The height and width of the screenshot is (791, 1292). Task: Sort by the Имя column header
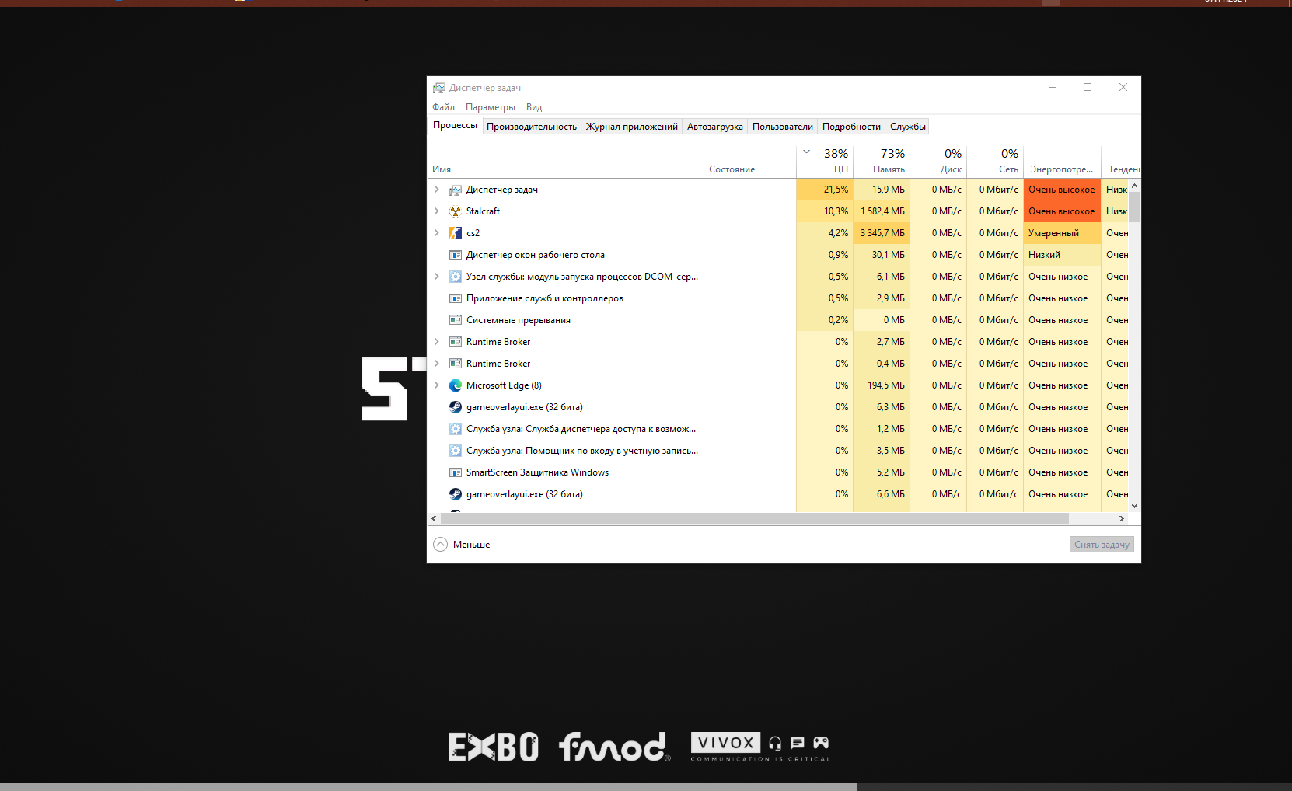pyautogui.click(x=565, y=161)
